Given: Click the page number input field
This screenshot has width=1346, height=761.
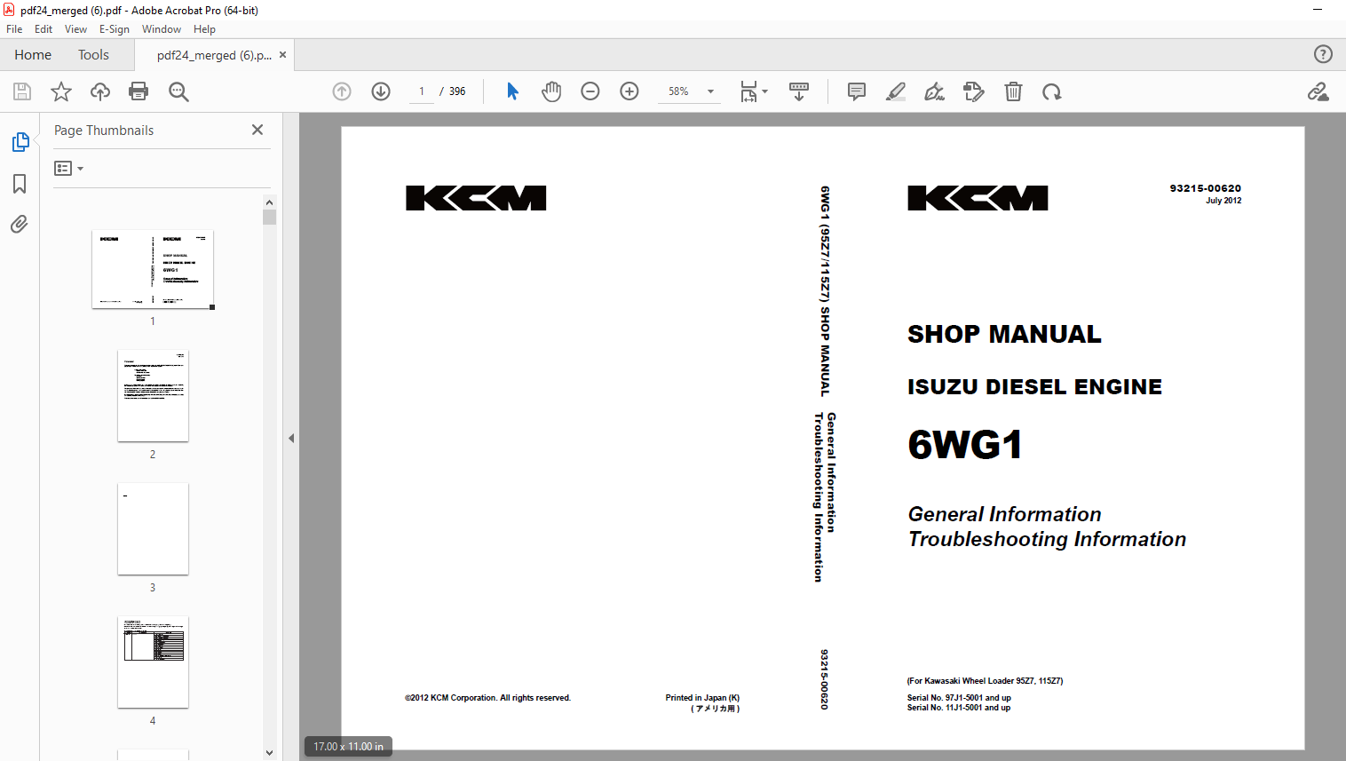Looking at the screenshot, I should pyautogui.click(x=422, y=91).
